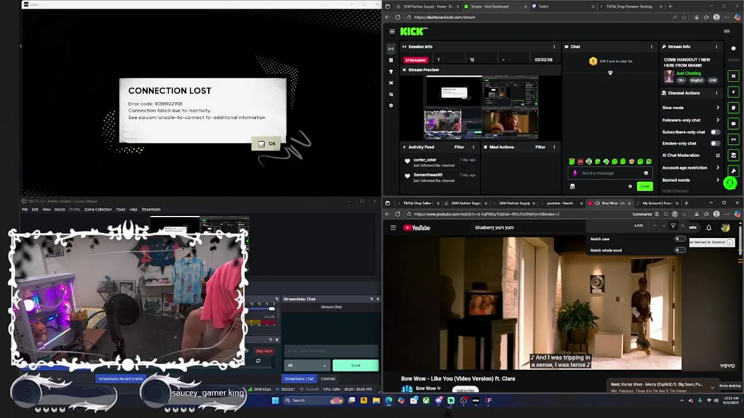
Task: Click the Just Chatting category link
Action: pos(688,73)
